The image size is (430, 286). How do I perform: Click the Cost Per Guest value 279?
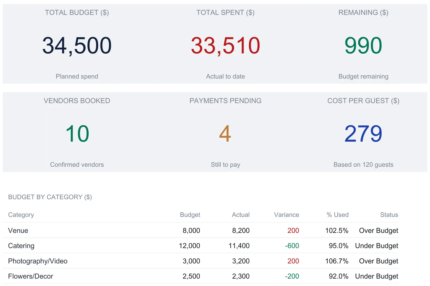[363, 134]
